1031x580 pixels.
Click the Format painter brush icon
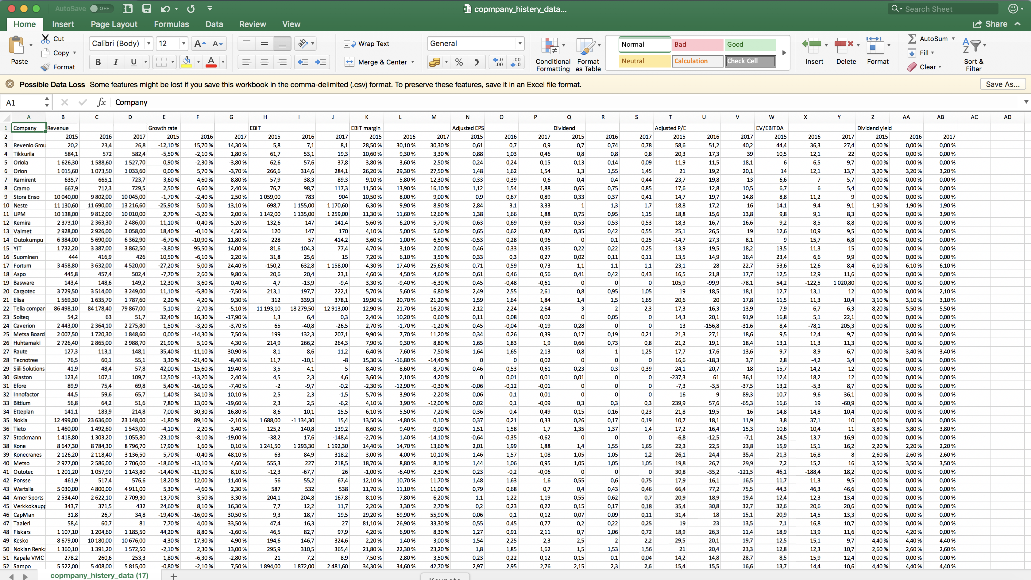(x=46, y=67)
